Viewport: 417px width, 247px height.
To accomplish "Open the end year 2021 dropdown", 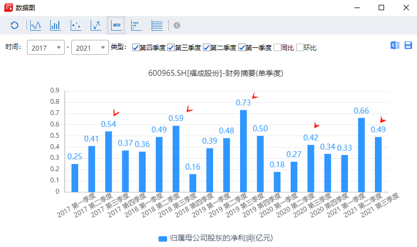I will click(x=90, y=48).
